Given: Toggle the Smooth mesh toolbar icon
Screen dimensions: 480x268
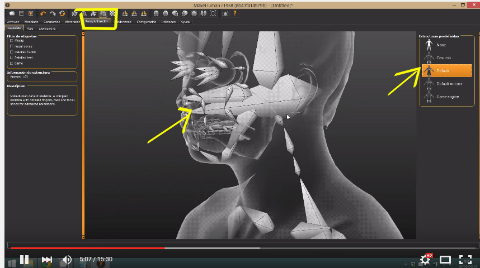Looking at the screenshot, I should tap(74, 13).
